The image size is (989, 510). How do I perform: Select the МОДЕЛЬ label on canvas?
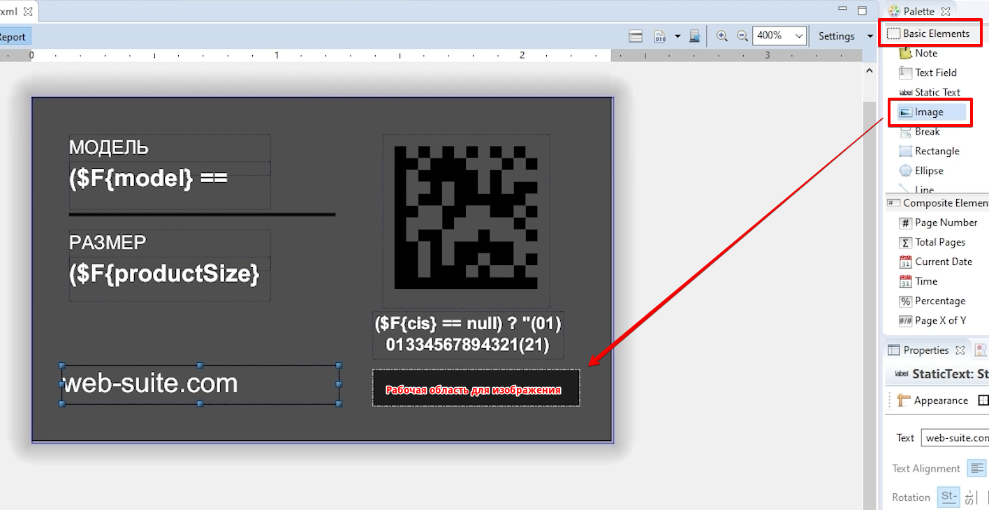[x=170, y=149]
